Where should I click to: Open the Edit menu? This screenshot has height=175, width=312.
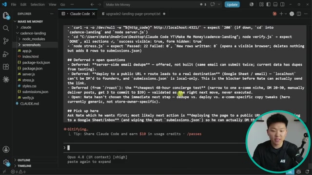click(23, 4)
